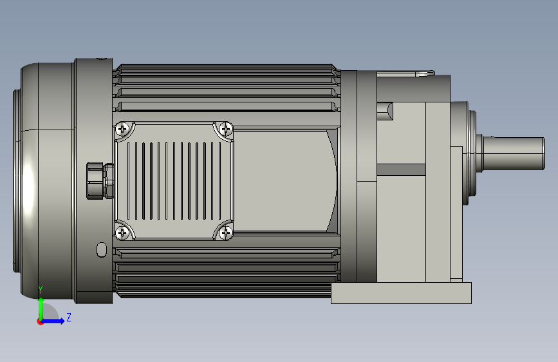
Task: Select the output shaft of the gear motor
Action: click(513, 153)
